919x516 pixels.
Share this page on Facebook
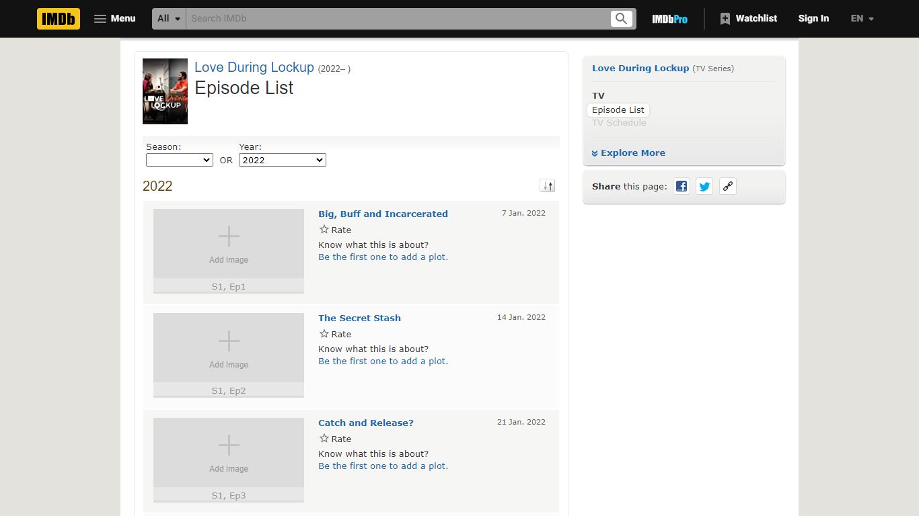682,186
